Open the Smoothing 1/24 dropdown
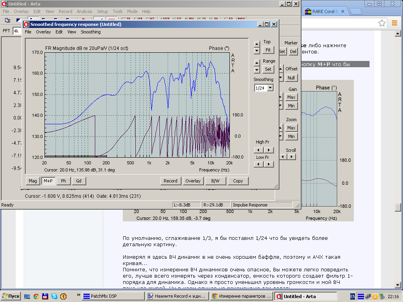The image size is (403, 302). 270,88
